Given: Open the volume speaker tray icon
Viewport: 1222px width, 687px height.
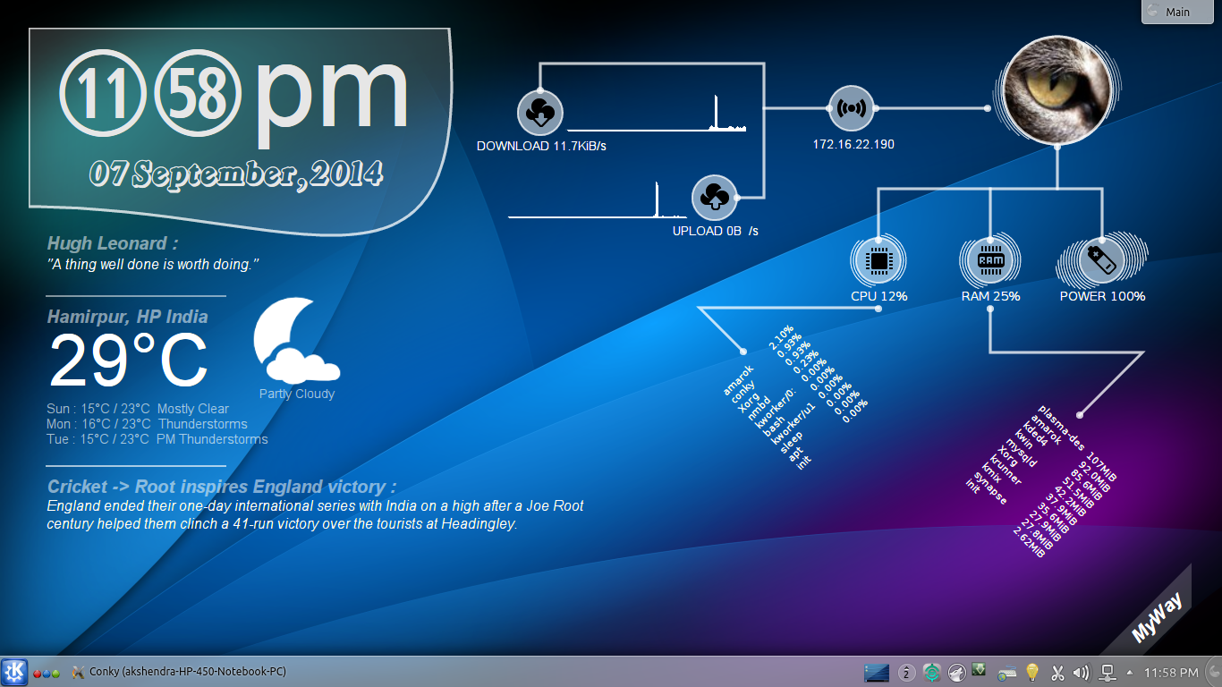Looking at the screenshot, I should 1081,672.
